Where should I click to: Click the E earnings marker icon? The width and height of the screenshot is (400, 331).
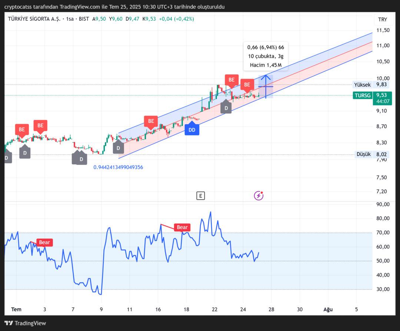pos(200,196)
